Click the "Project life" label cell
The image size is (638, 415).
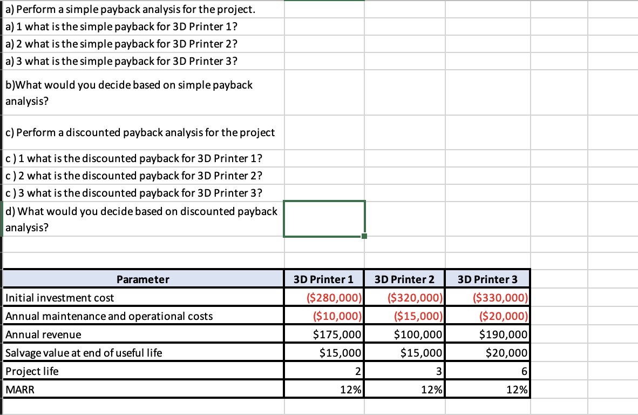pyautogui.click(x=142, y=371)
